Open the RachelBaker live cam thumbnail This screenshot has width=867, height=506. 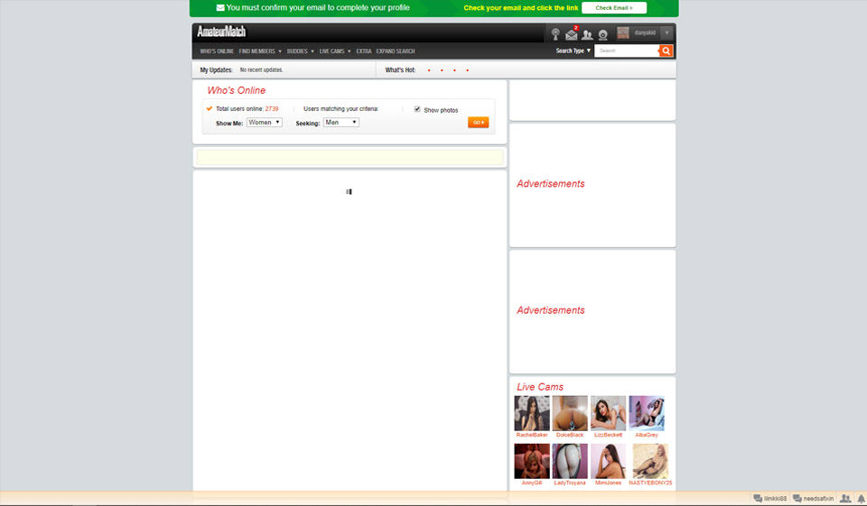pyautogui.click(x=532, y=413)
